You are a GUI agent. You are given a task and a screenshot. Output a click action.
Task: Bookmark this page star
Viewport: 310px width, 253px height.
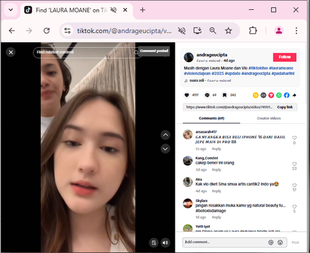tap(228, 31)
